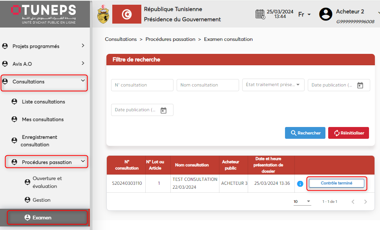The image size is (380, 230).
Task: Click the Tunisian coat of arms emblem
Action: pos(103,14)
